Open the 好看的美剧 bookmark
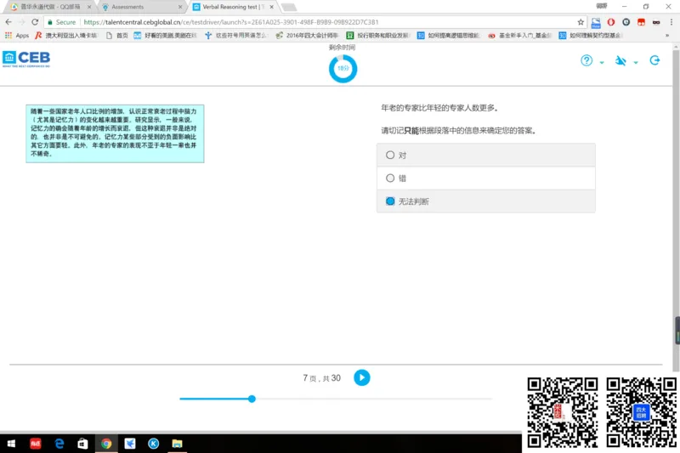The width and height of the screenshot is (680, 453). [x=165, y=36]
